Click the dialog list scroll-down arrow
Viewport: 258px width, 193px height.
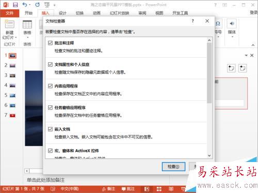click(209, 155)
